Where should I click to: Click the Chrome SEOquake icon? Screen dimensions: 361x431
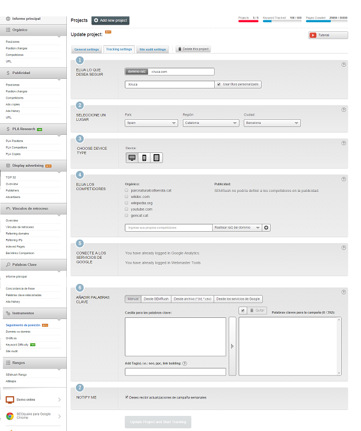click(x=10, y=416)
